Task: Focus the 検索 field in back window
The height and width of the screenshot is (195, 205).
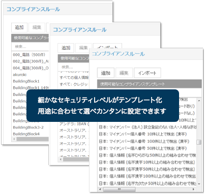Action: click(x=30, y=47)
